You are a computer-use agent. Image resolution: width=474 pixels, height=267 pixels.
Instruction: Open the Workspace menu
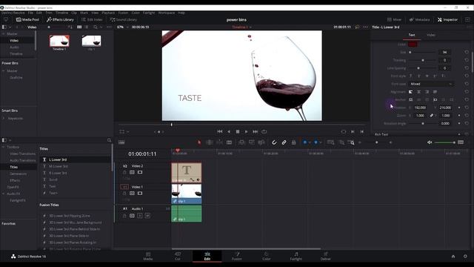[x=166, y=13]
